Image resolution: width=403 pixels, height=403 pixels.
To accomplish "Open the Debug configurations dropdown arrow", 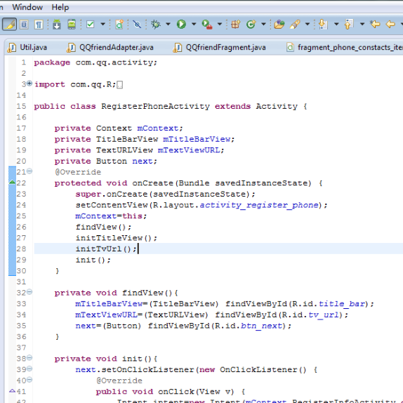I will (x=168, y=24).
